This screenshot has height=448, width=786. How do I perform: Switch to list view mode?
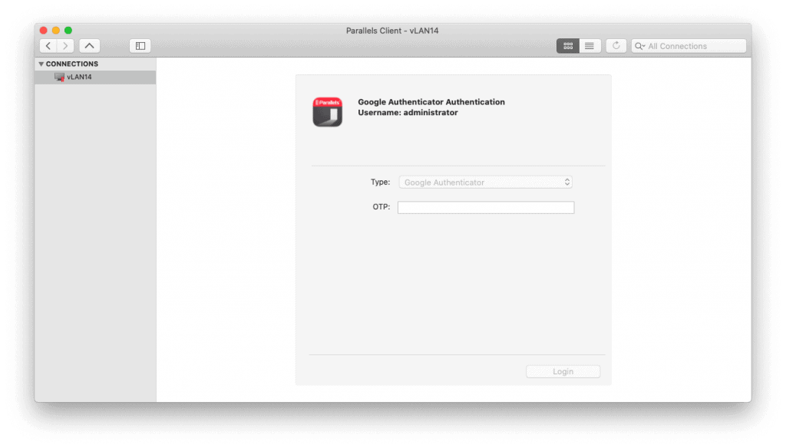coord(589,45)
